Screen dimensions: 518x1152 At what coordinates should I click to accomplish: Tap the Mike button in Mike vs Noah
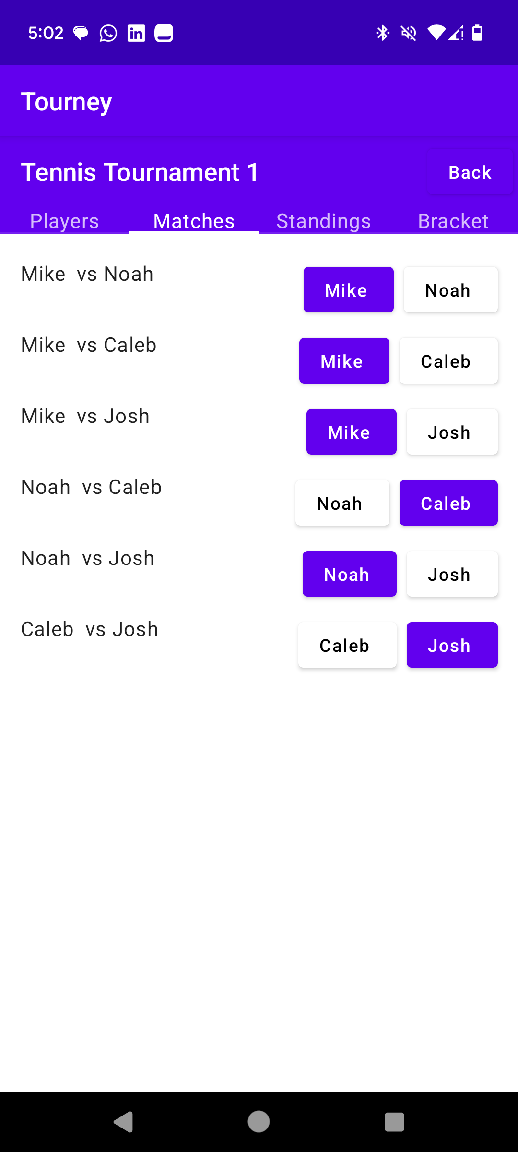point(348,290)
